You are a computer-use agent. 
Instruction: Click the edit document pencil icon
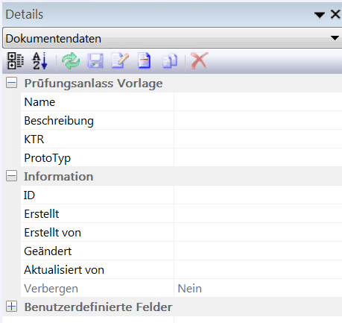click(x=120, y=60)
